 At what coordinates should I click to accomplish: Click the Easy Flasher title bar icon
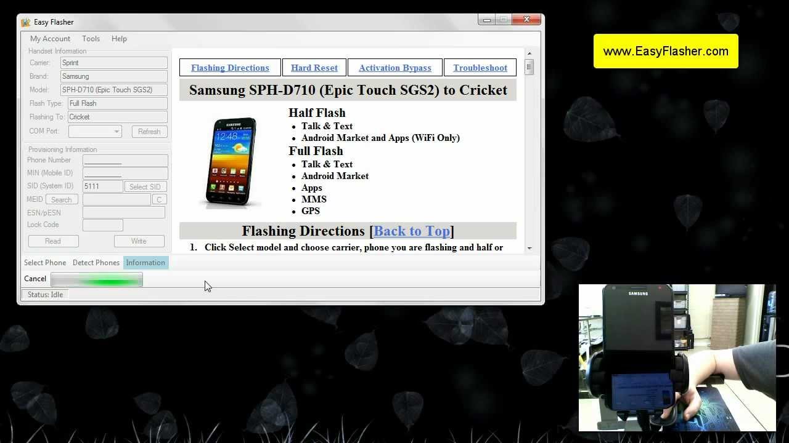coord(25,22)
